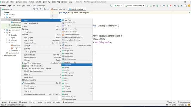This screenshot has width=191, height=107.
Task: Collapse the values folder
Action: pyautogui.click(x=7, y=43)
